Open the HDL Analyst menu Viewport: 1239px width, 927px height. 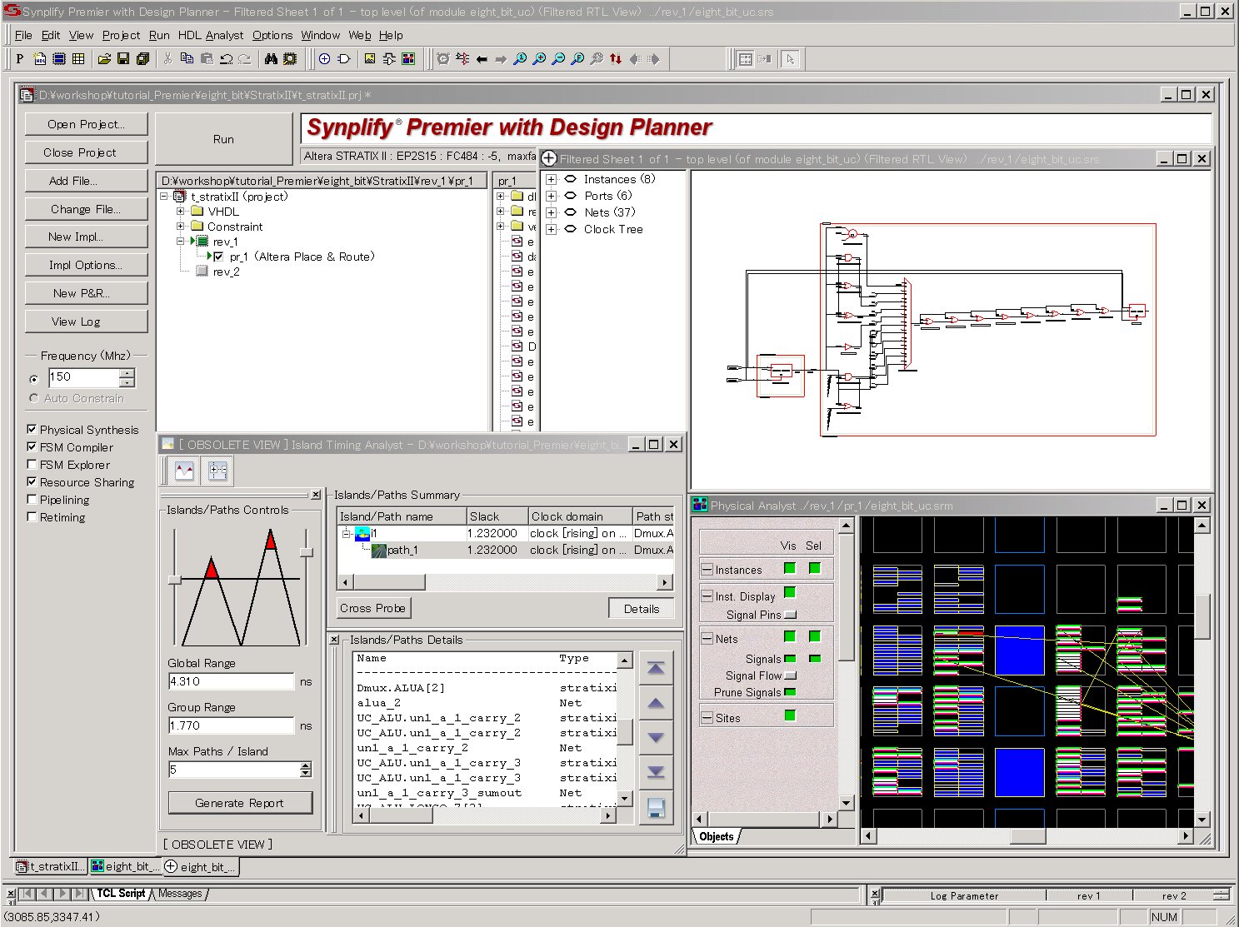(x=211, y=35)
